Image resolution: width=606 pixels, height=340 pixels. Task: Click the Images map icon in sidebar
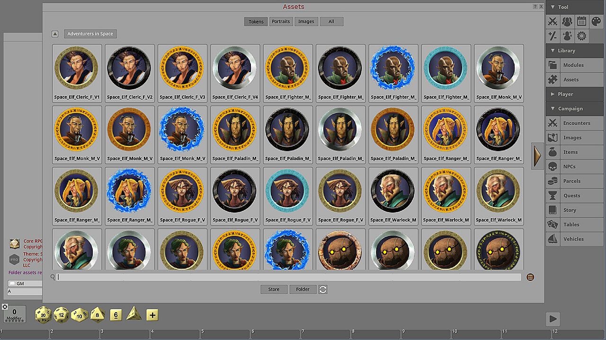click(x=553, y=137)
